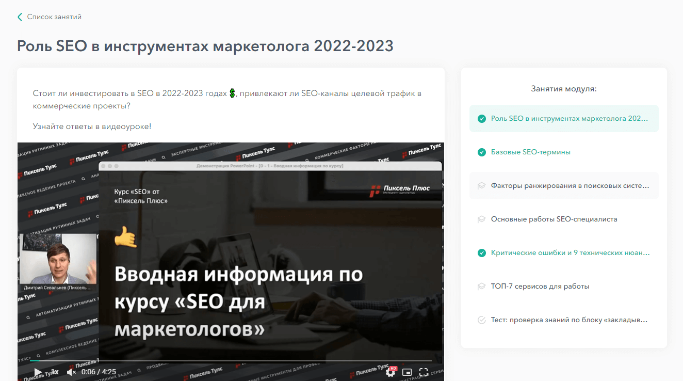The height and width of the screenshot is (381, 683).
Task: Change playback speed from 1x
Action: click(55, 372)
